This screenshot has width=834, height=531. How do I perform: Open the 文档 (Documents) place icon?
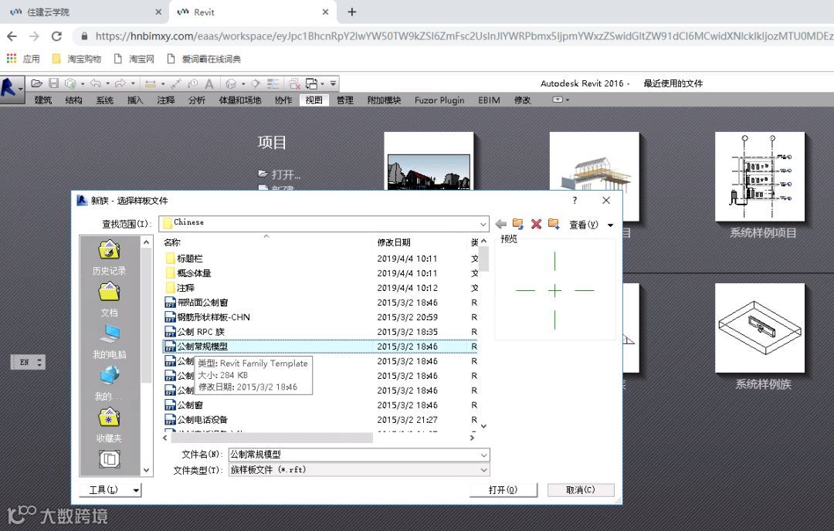109,299
